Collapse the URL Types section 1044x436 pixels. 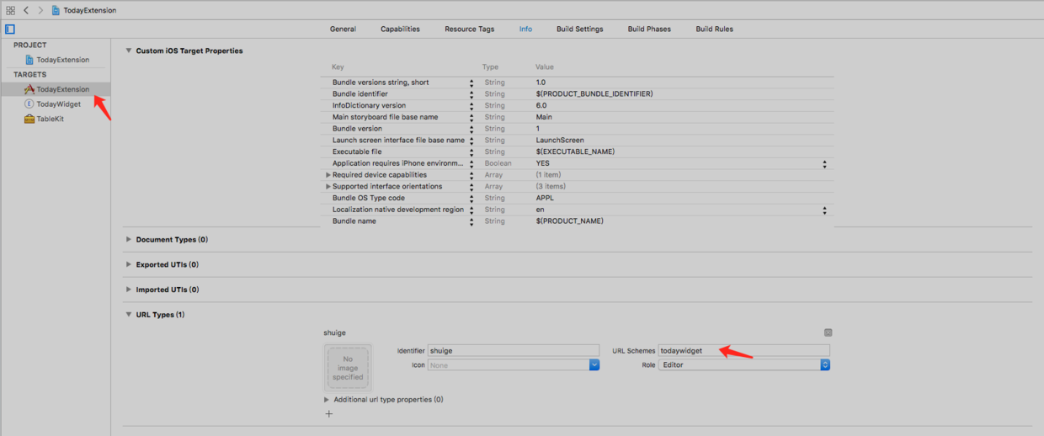[x=129, y=315]
